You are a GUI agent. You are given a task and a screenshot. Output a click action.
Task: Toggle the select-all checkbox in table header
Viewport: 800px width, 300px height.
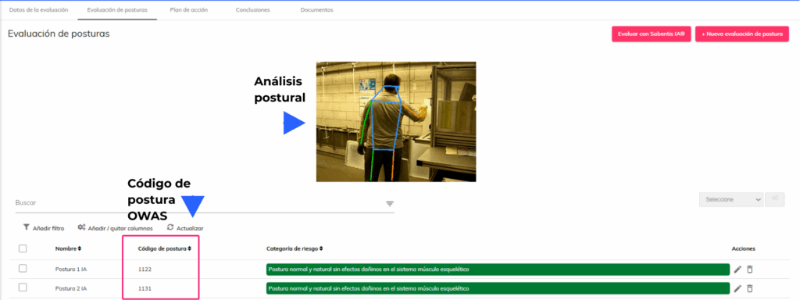23,248
